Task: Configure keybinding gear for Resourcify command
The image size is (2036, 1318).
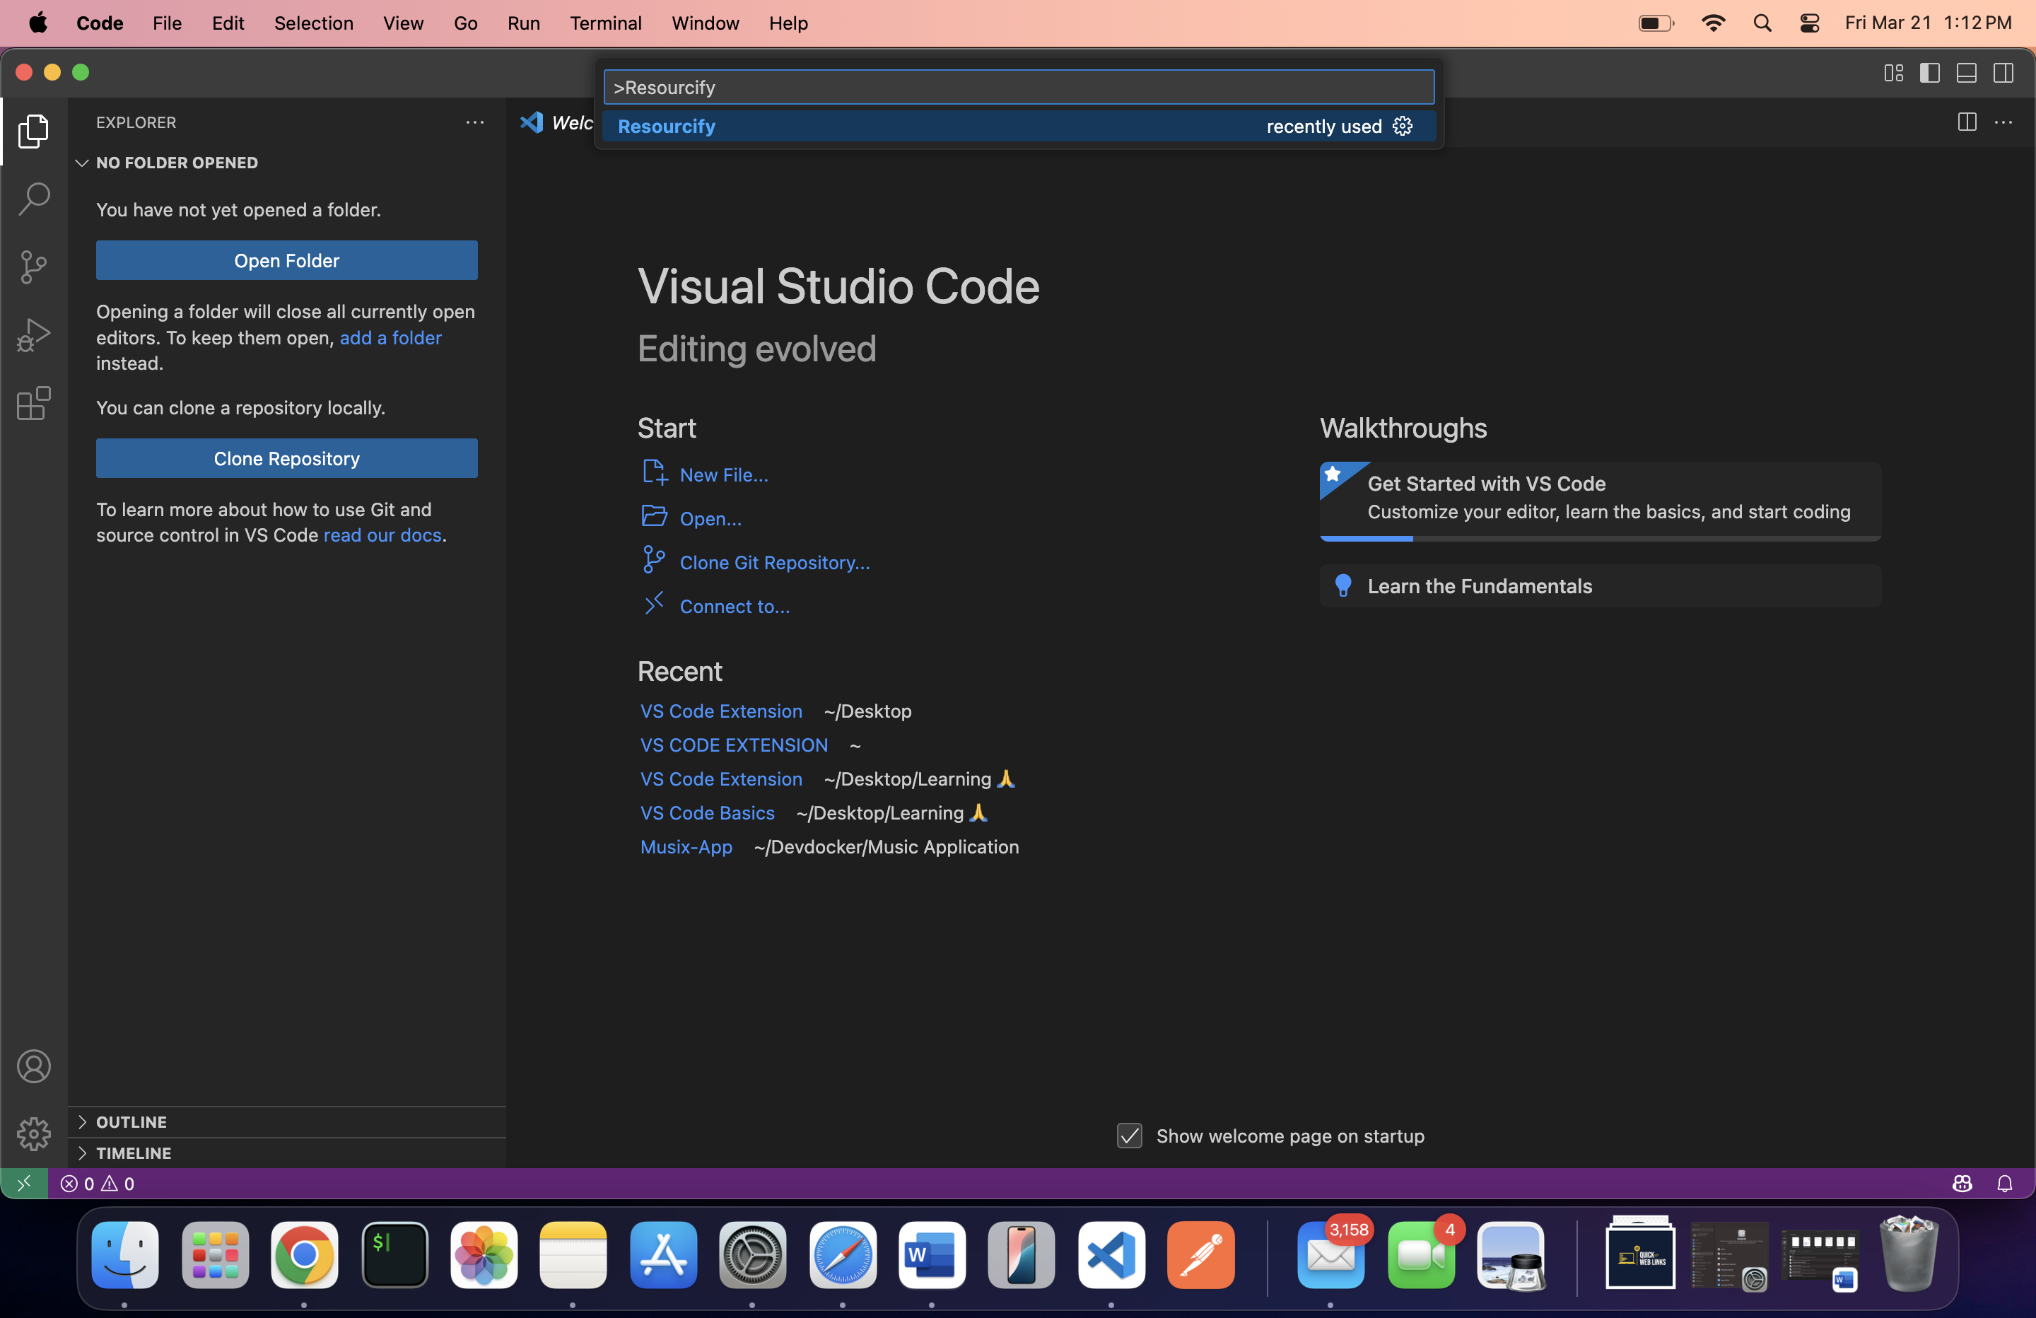Action: [1403, 127]
